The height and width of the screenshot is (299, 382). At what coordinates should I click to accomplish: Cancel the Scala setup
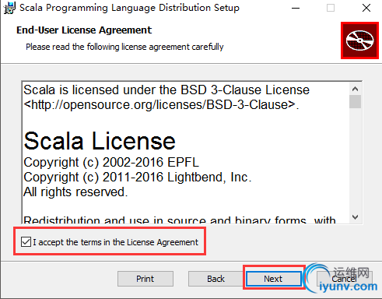click(x=345, y=279)
